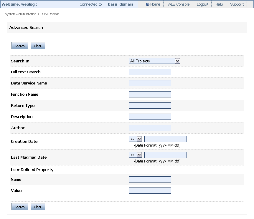Focus the Full text Search field
Image resolution: width=254 pixels, height=219 pixels.
(x=150, y=72)
